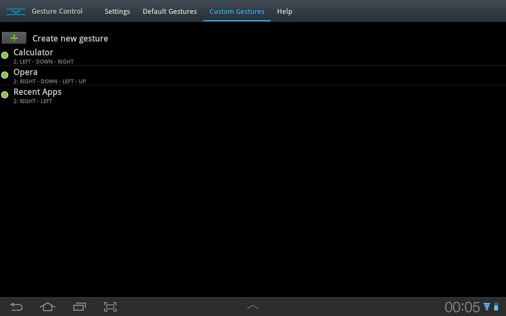Image resolution: width=506 pixels, height=316 pixels.
Task: Toggle the Recent Apps gesture
Action: 4,94
